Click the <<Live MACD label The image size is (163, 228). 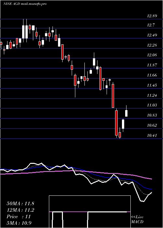[137, 220]
